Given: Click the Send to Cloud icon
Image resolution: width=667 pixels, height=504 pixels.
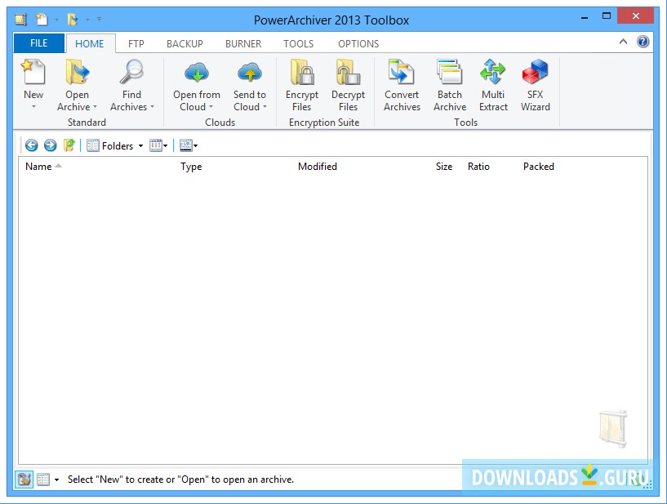Looking at the screenshot, I should (250, 72).
